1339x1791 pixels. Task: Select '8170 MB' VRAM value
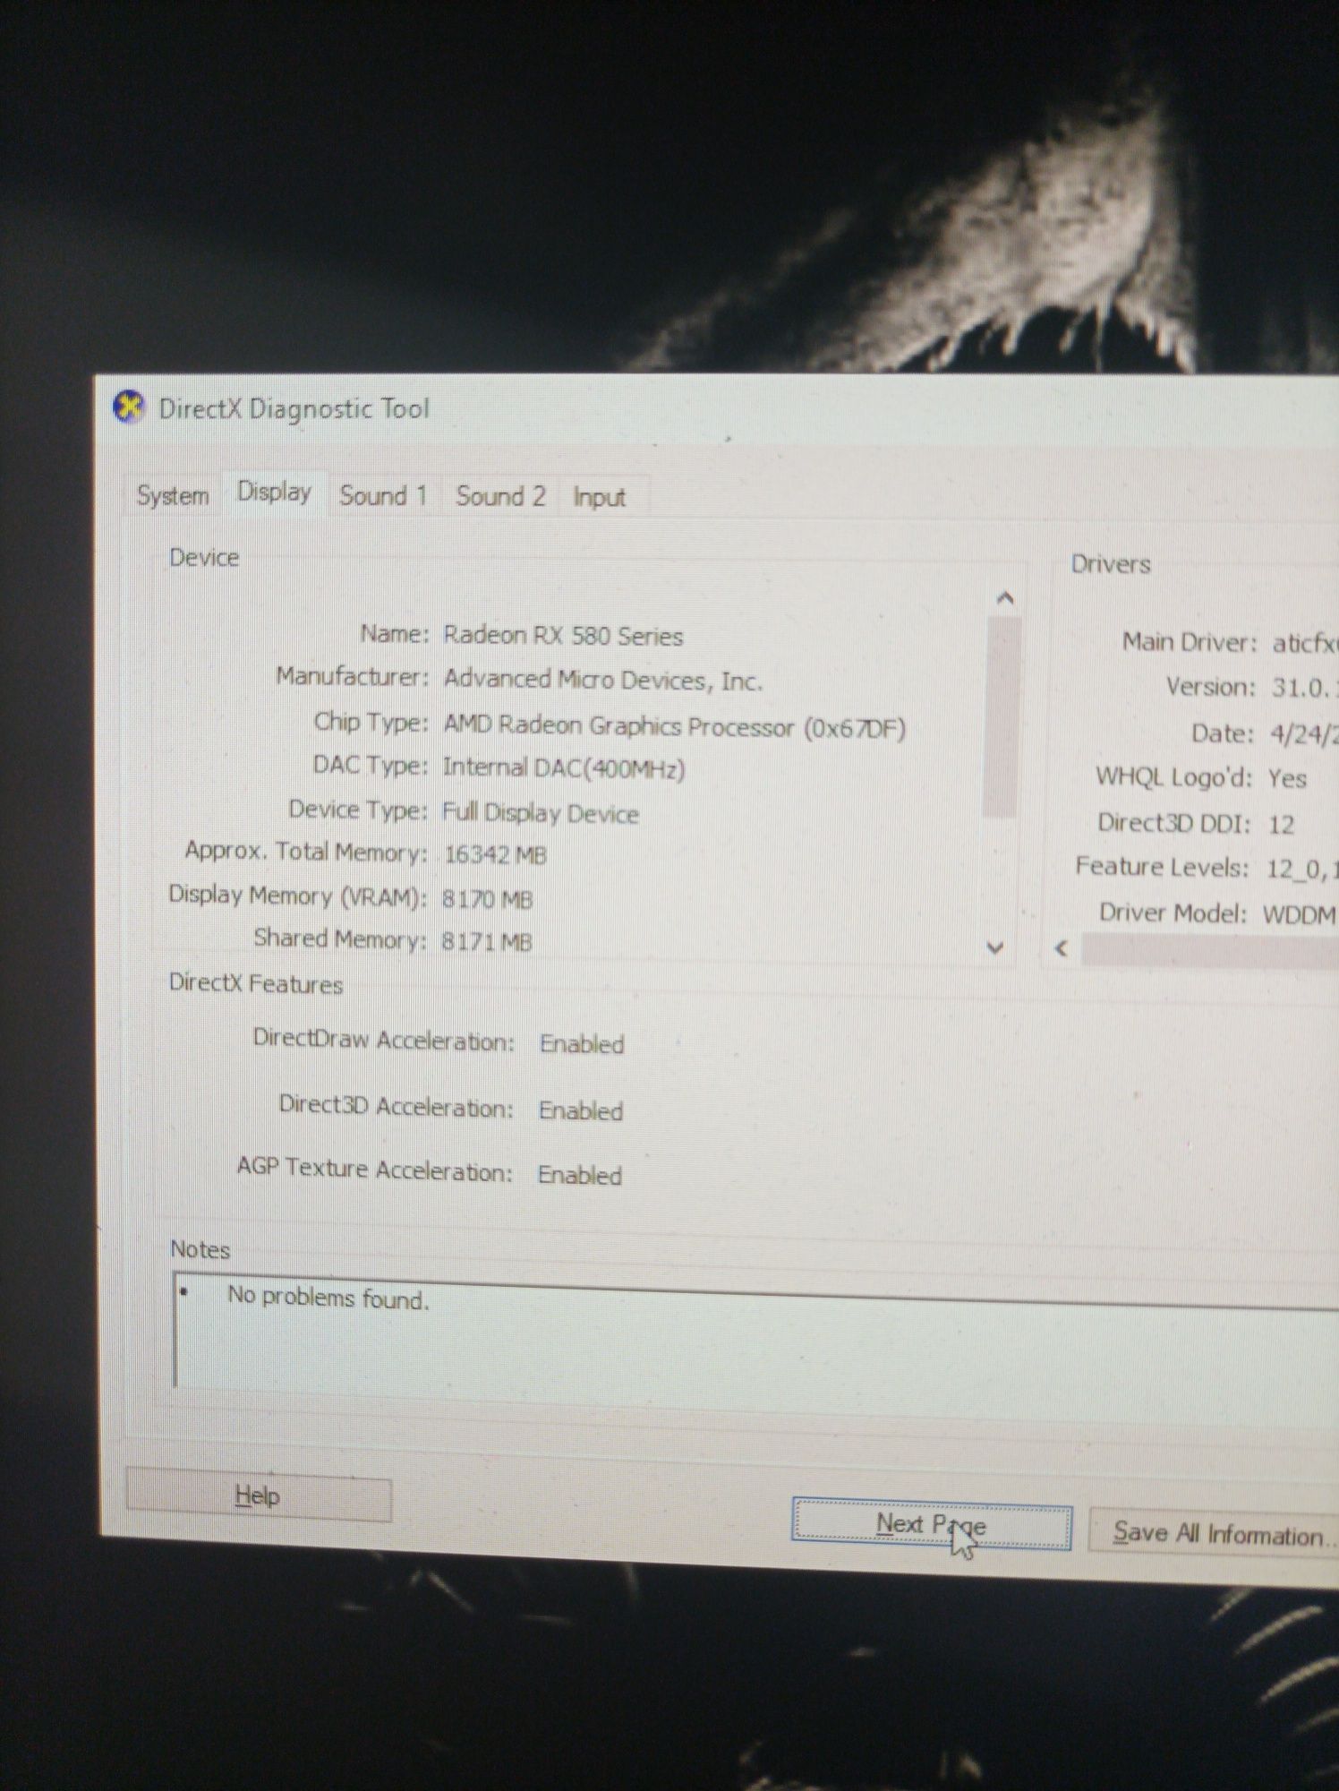487,899
